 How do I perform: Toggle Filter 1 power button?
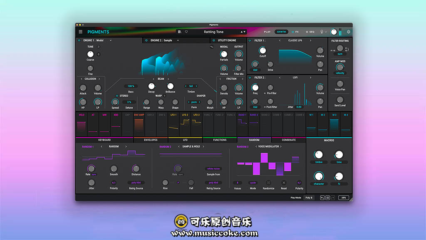(x=250, y=40)
